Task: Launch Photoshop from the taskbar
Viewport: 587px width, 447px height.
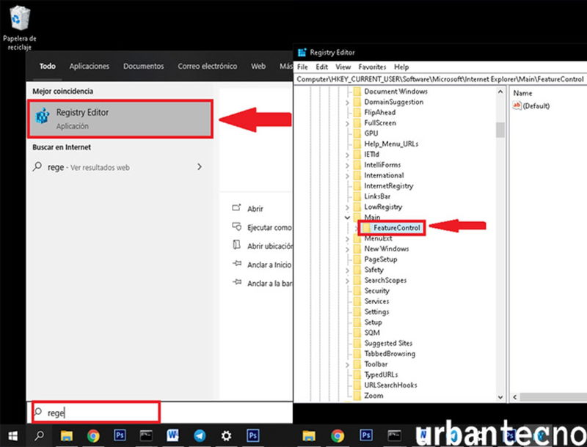Action: click(x=120, y=436)
